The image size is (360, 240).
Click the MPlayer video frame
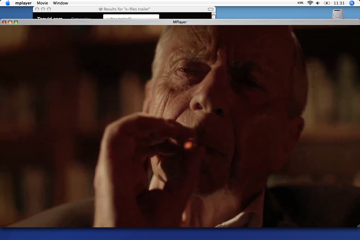pyautogui.click(x=180, y=126)
